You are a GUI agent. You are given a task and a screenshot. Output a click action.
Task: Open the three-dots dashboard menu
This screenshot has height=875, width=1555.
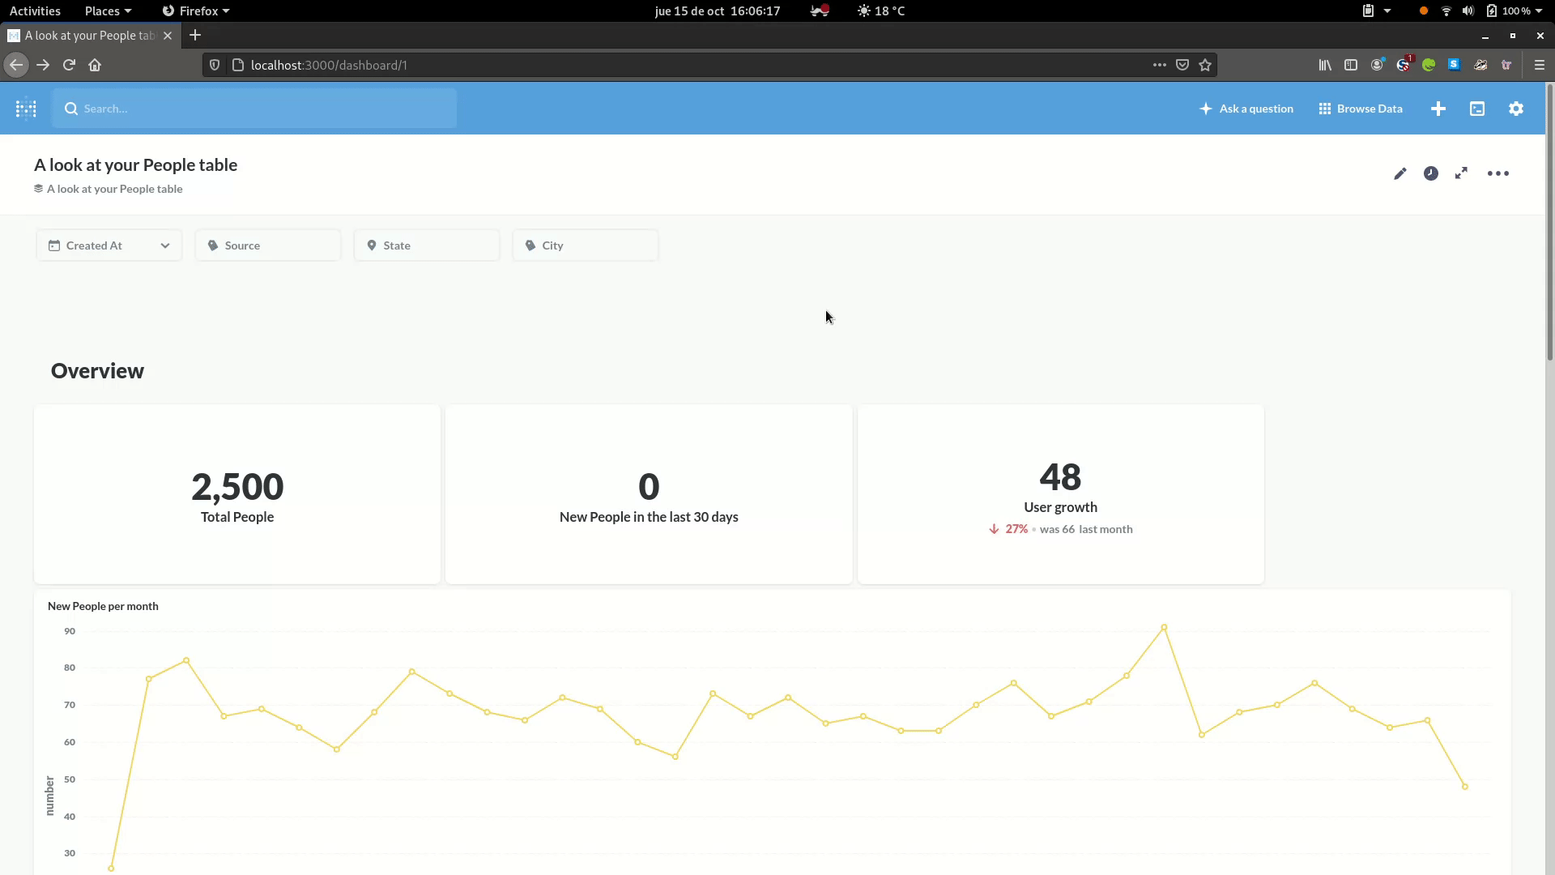pos(1497,173)
